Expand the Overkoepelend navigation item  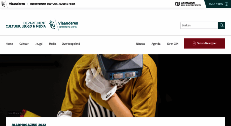click(x=71, y=44)
